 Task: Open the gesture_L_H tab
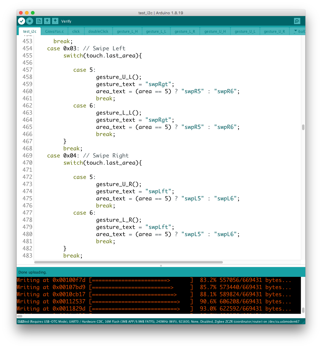[127, 31]
